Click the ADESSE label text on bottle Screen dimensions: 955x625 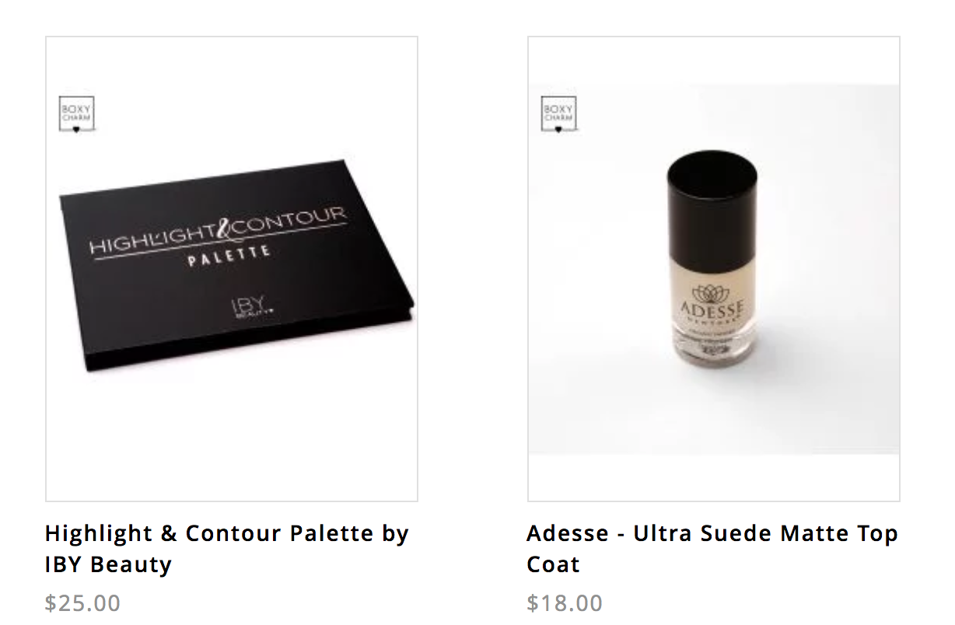[x=706, y=311]
